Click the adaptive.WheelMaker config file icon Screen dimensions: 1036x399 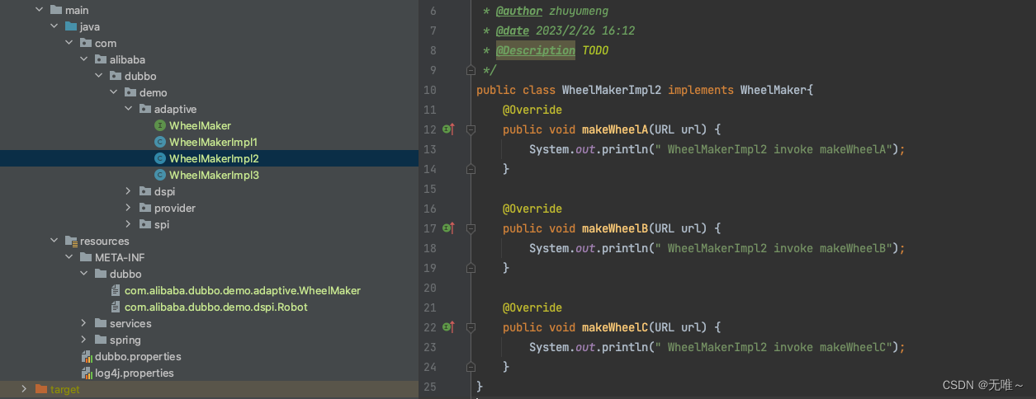116,290
